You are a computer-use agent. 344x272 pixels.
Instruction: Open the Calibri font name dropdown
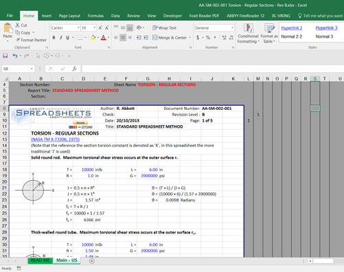(78, 27)
